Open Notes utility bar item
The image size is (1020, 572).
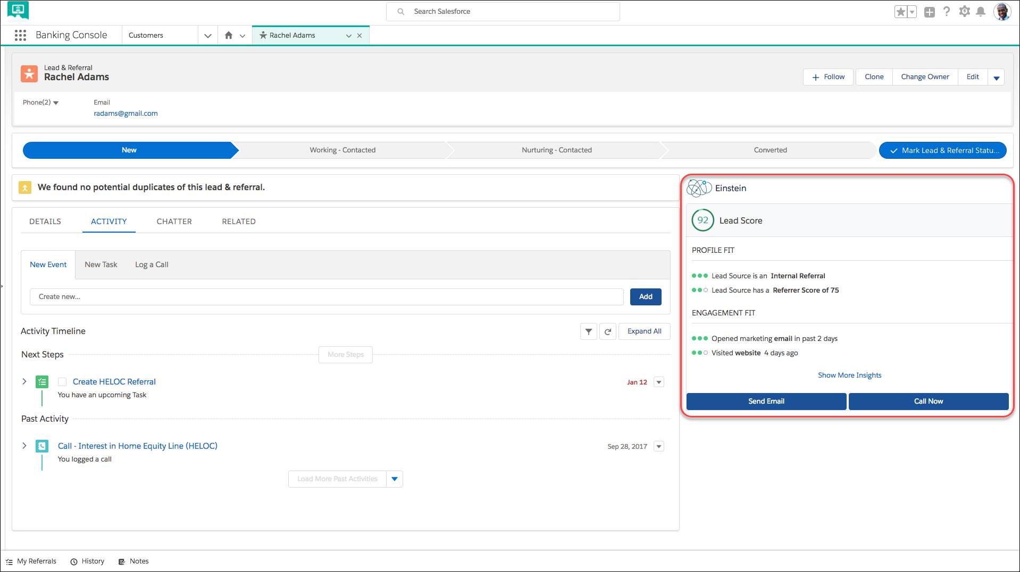[133, 561]
